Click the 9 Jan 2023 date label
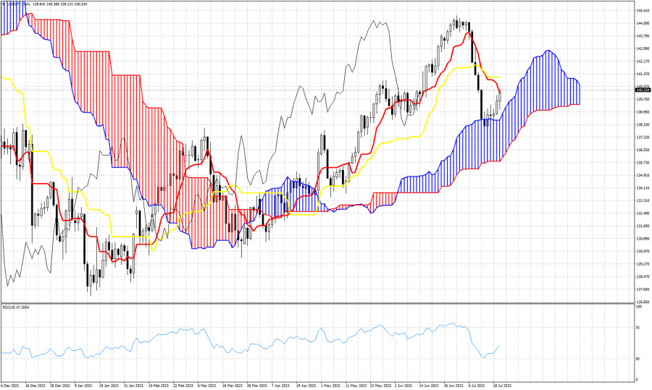652x390 pixels. tap(83, 386)
